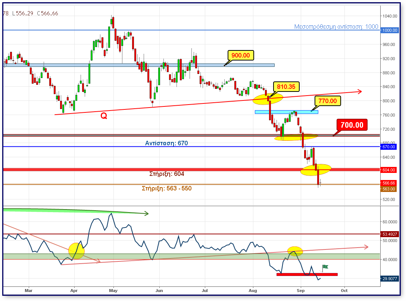Click the red 566.66 last price tag

(389, 183)
